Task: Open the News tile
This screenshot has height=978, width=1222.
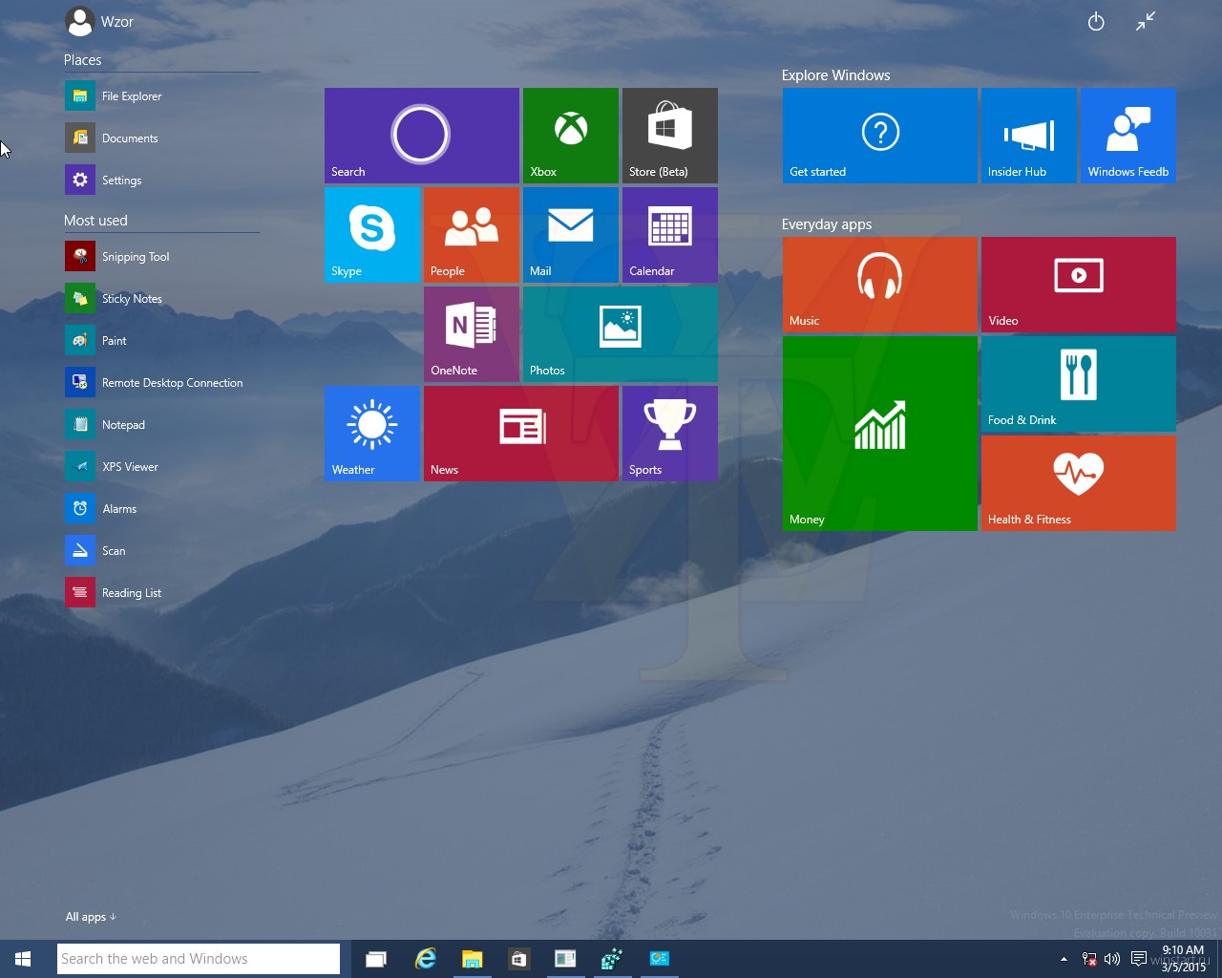Action: (521, 434)
